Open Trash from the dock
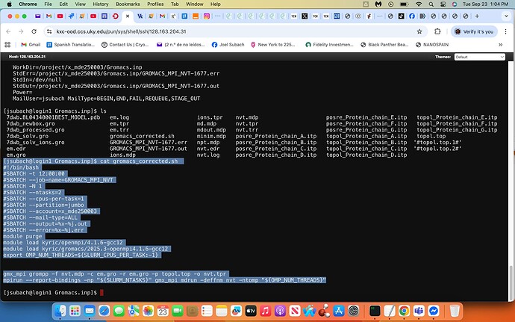 point(455,311)
